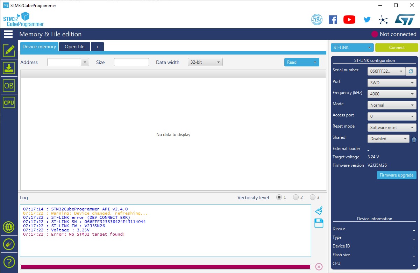The height and width of the screenshot is (273, 420).
Task: Click the 'No data to display' text
Action: [173, 135]
